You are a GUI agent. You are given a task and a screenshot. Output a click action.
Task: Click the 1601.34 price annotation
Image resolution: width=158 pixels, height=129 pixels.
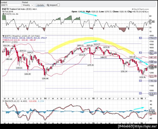(x=6, y=46)
